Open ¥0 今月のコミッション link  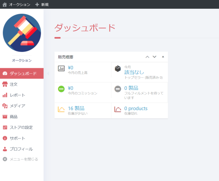tap(70, 88)
